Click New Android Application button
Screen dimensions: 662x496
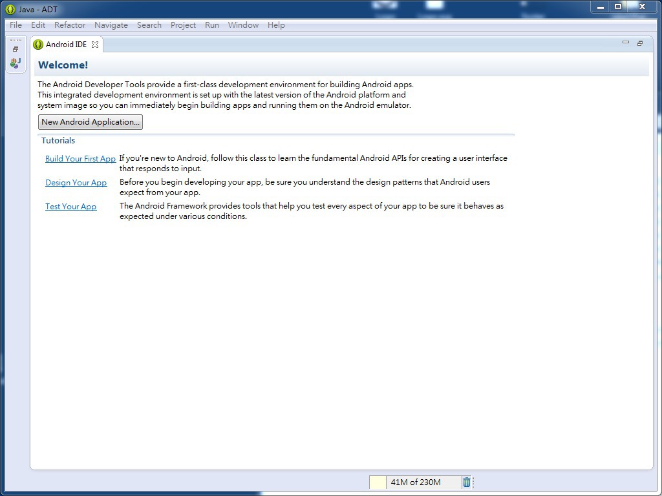tap(91, 122)
